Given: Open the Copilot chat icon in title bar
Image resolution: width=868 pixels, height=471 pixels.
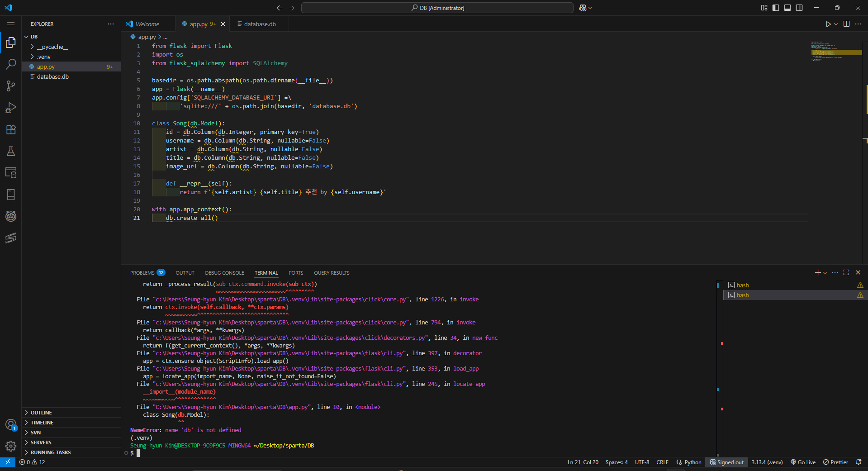Looking at the screenshot, I should 583,8.
